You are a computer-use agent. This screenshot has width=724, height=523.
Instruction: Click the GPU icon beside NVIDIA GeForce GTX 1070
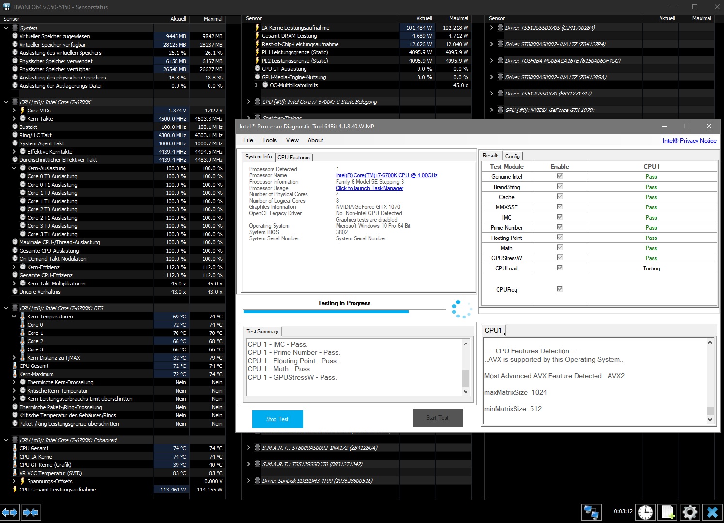pyautogui.click(x=500, y=110)
